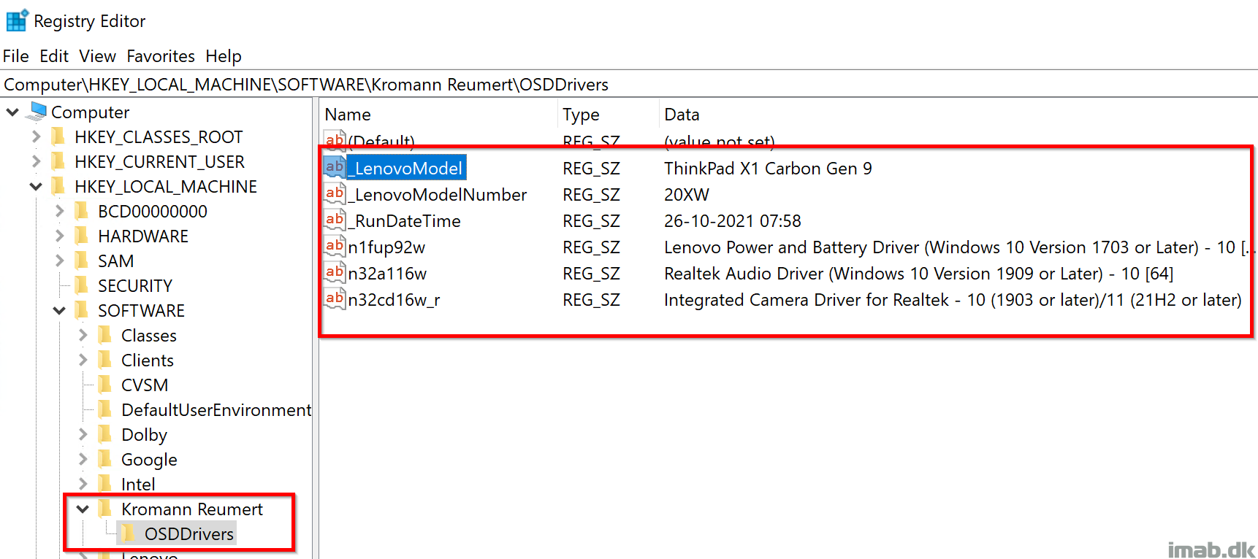
Task: Click the string value icon for _LenovoModel
Action: [335, 167]
